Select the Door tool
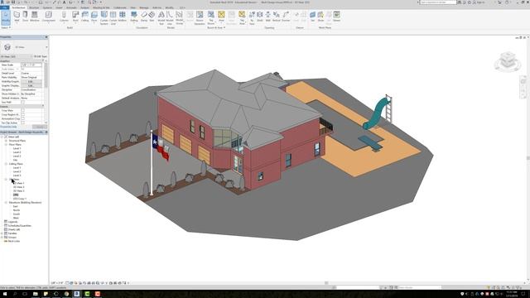This screenshot has width=530, height=298. [25, 17]
